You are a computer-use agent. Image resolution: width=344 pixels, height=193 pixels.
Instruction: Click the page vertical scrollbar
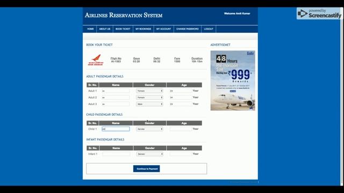point(342,96)
